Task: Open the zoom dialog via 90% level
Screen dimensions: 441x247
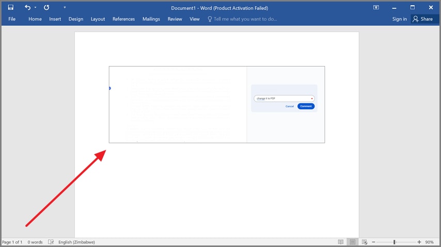Action: (429, 242)
